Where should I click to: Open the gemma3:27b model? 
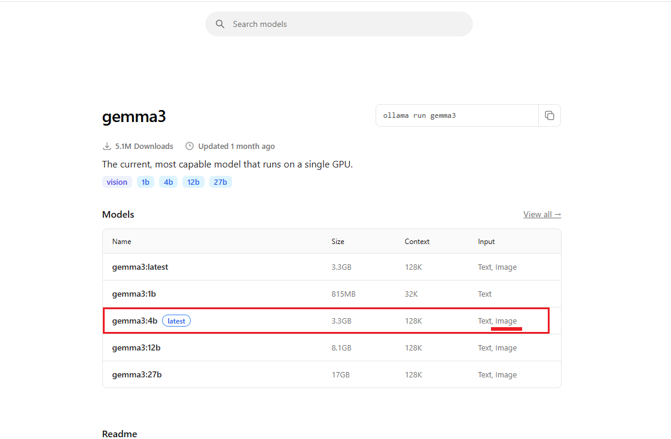pos(137,375)
